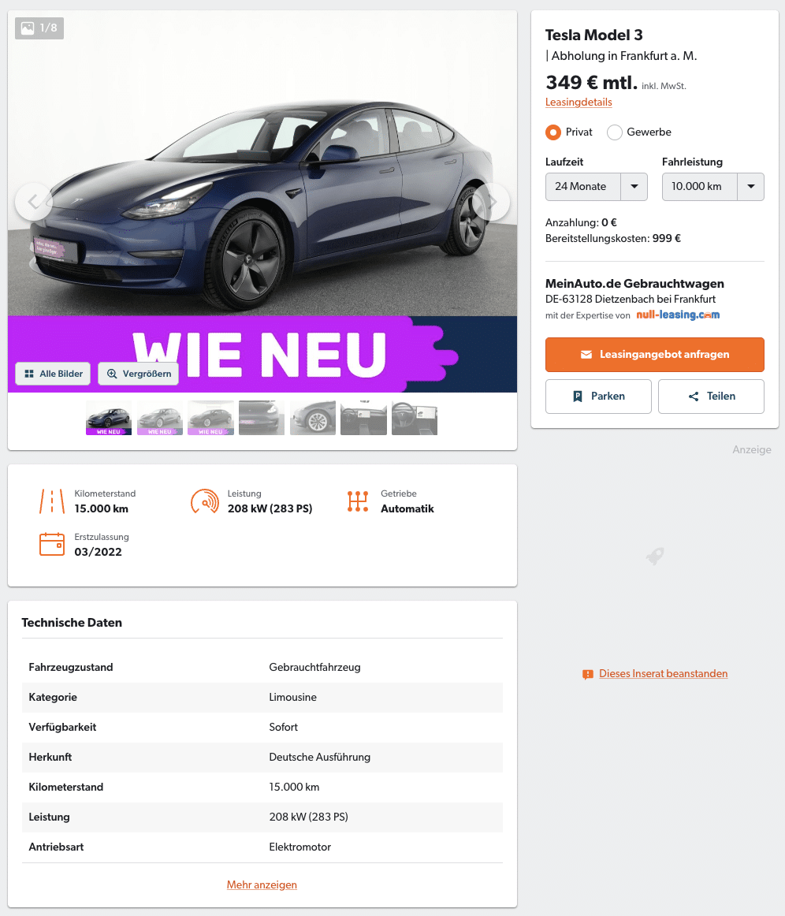785x916 pixels.
Task: Open the Alle Bilder gallery view
Action: (53, 374)
